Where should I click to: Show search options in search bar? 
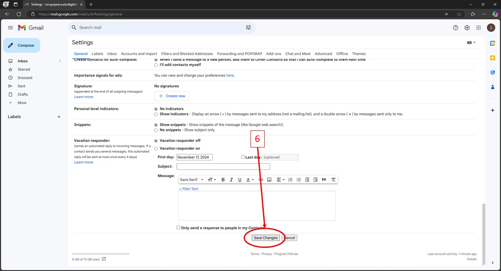pos(248,27)
